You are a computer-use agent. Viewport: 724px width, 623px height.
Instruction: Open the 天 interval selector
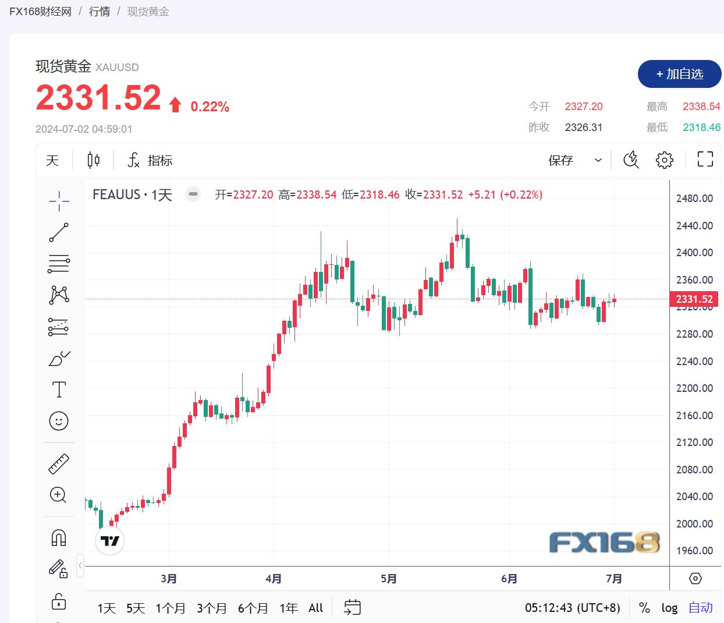point(52,160)
